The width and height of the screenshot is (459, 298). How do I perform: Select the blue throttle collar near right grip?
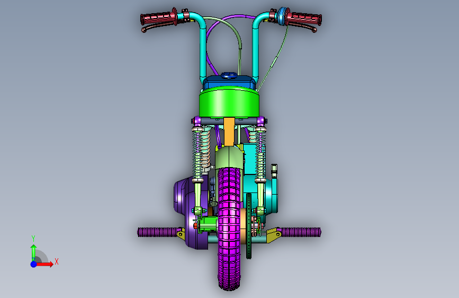tap(282, 16)
